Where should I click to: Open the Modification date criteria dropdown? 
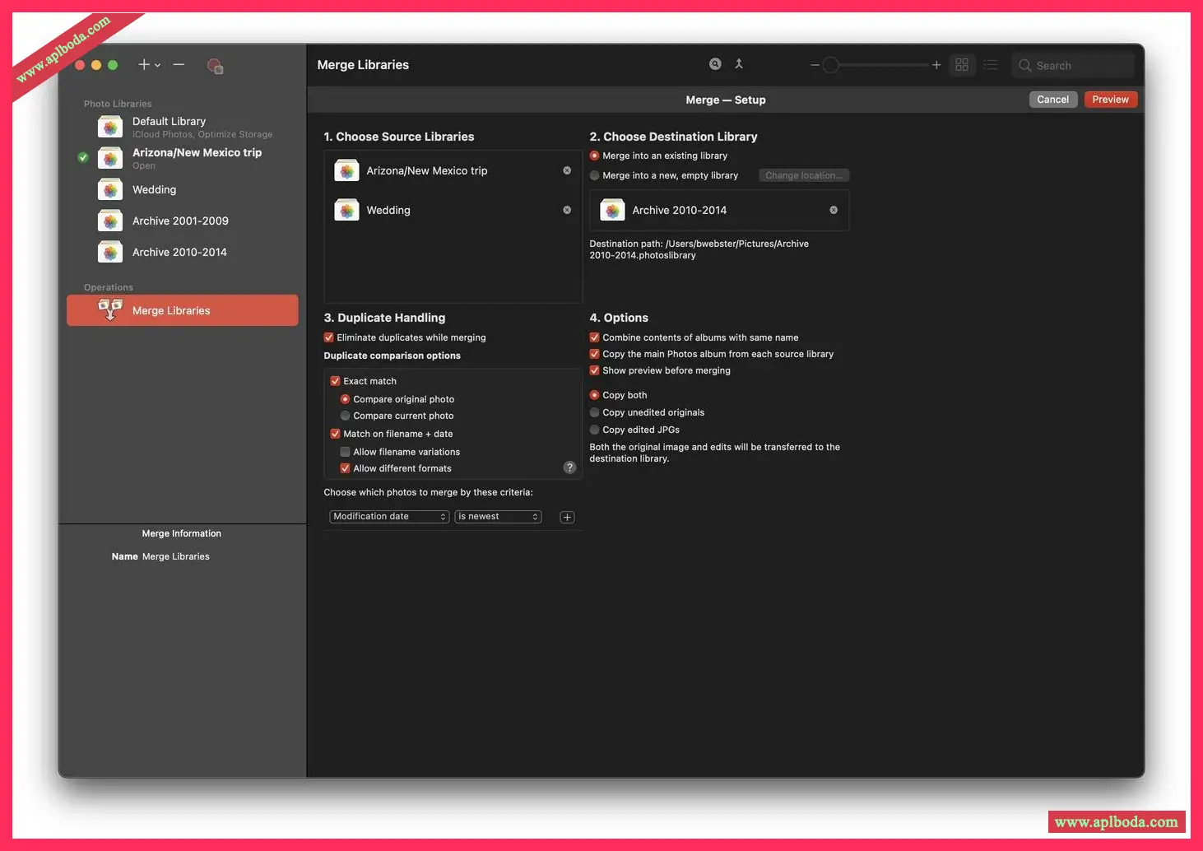(388, 516)
